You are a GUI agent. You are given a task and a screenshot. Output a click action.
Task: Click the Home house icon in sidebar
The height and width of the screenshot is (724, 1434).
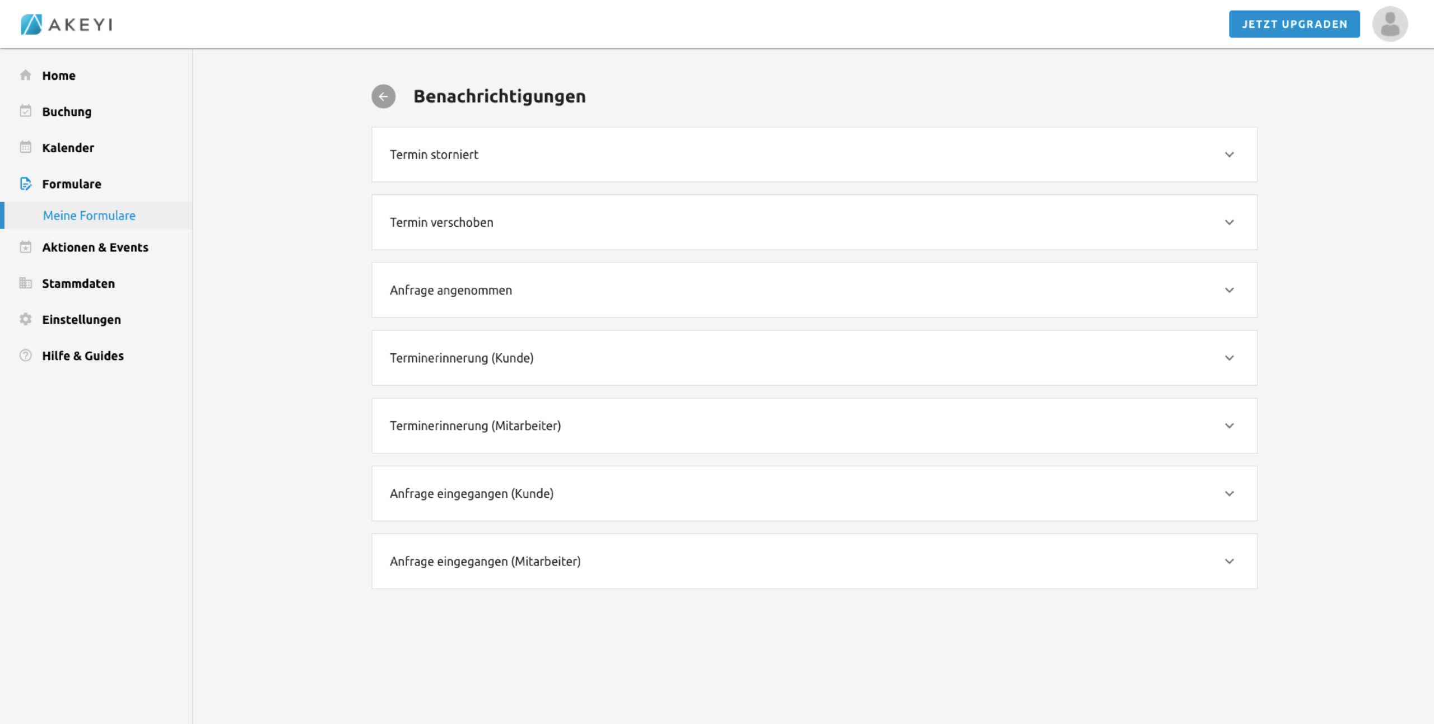click(25, 75)
